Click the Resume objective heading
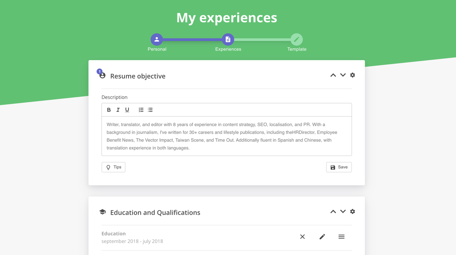This screenshot has height=255, width=456. 138,76
